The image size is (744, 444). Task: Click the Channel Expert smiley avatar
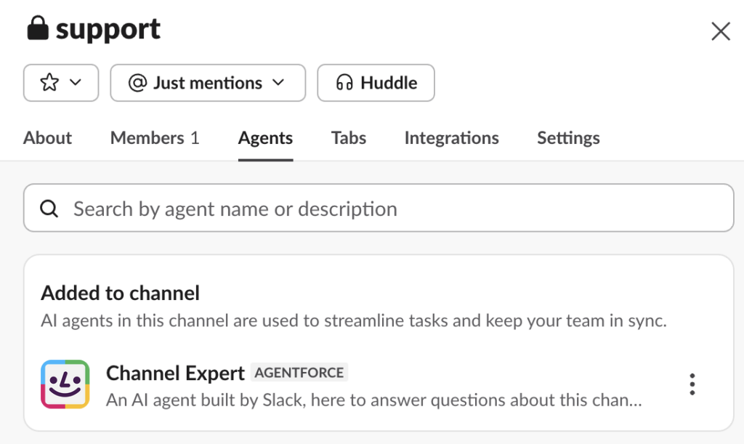pos(65,384)
